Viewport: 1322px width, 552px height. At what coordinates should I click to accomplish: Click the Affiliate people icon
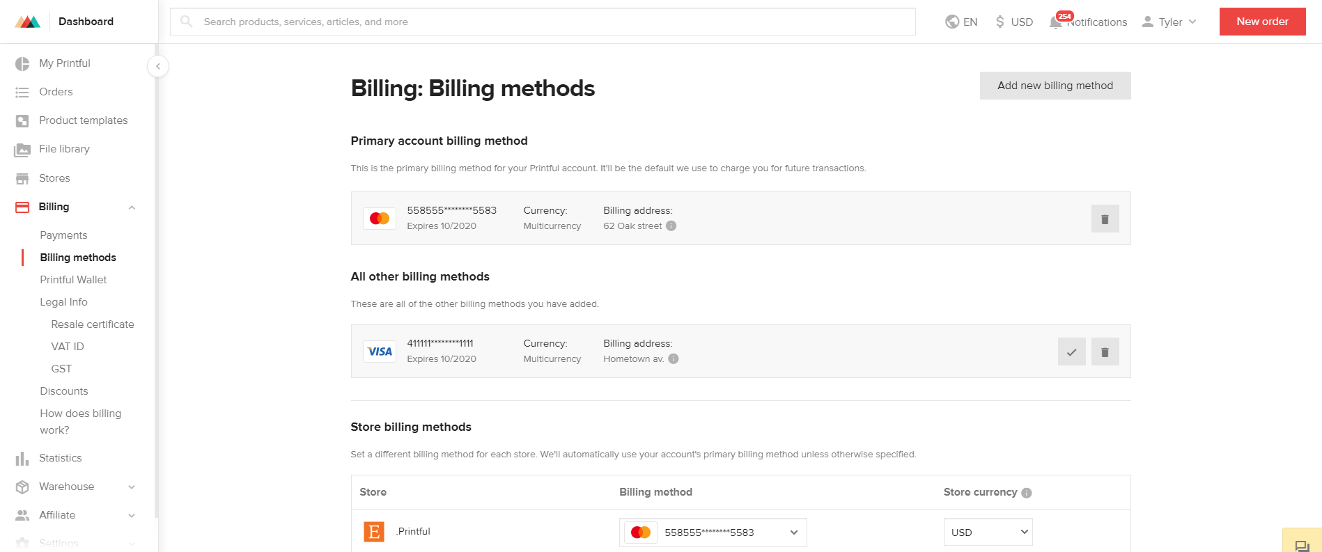pos(22,515)
